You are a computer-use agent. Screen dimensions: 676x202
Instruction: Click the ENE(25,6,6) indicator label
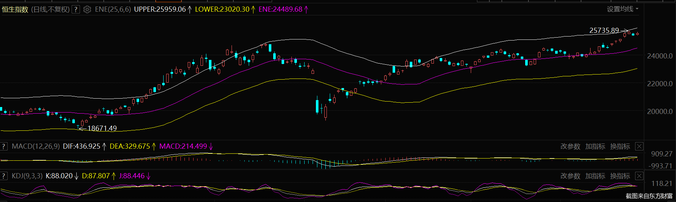[x=112, y=9]
